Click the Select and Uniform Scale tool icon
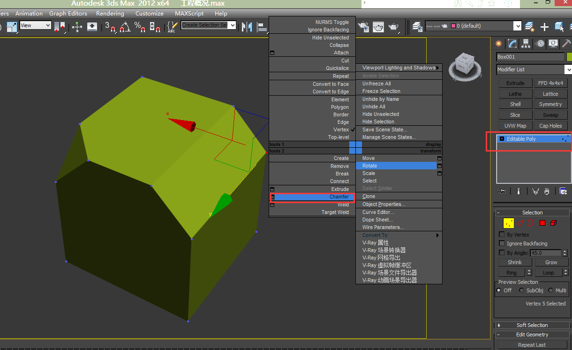This screenshot has height=350, width=572. (x=11, y=26)
